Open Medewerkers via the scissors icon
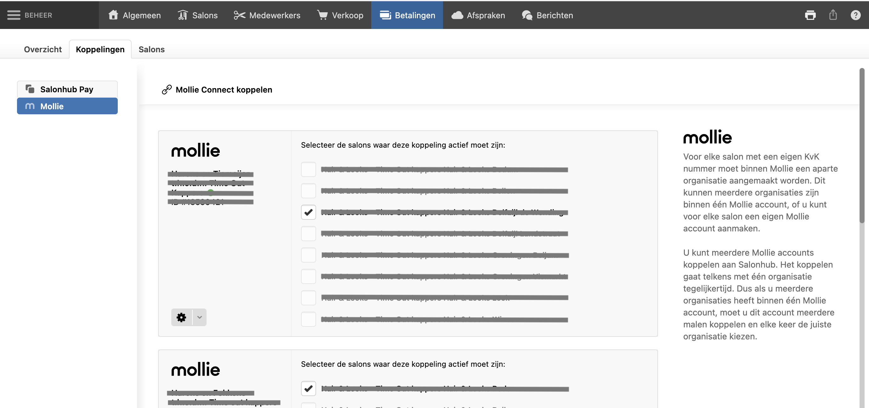The width and height of the screenshot is (869, 408). point(239,15)
